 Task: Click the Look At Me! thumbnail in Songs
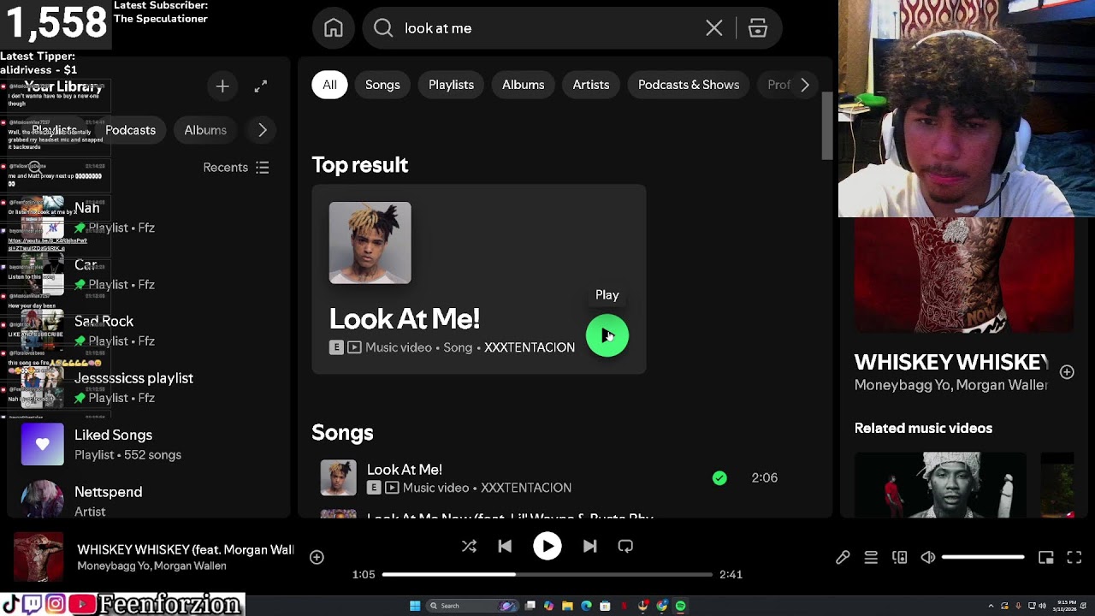pos(338,478)
